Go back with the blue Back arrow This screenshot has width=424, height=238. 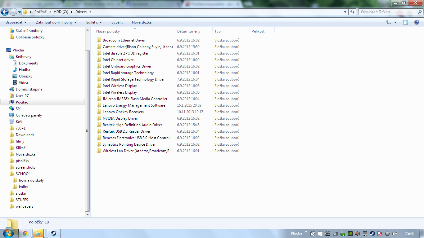5,12
